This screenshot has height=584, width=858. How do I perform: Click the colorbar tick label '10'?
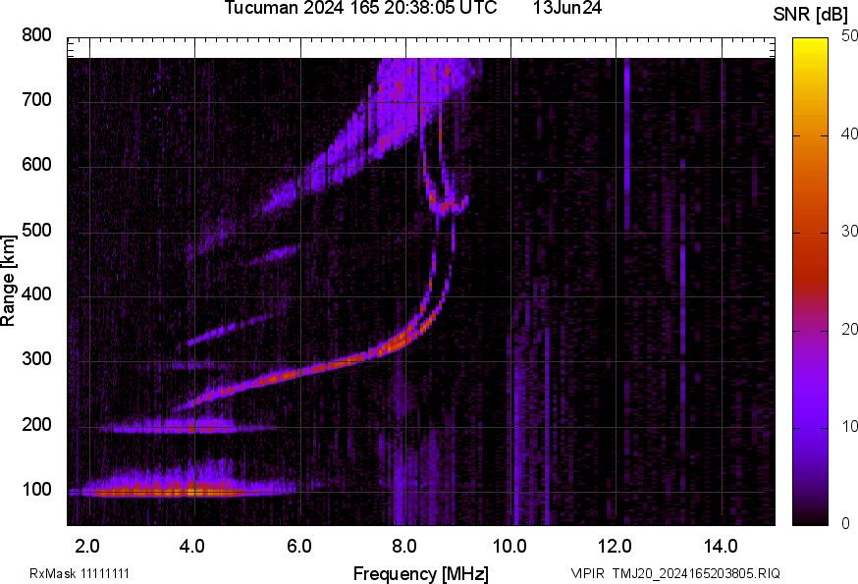[849, 426]
